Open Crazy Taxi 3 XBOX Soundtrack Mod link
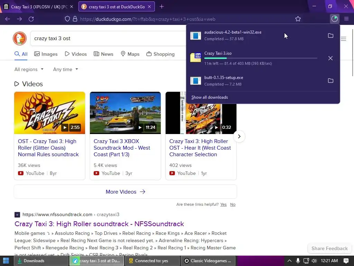 (122, 148)
